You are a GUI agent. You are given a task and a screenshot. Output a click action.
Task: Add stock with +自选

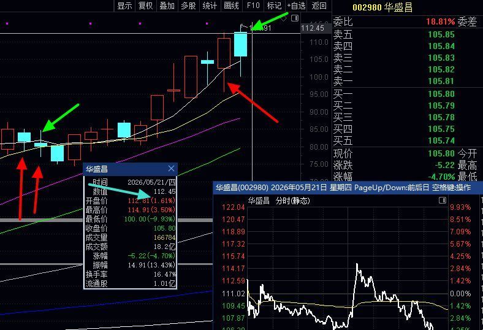pyautogui.click(x=296, y=6)
